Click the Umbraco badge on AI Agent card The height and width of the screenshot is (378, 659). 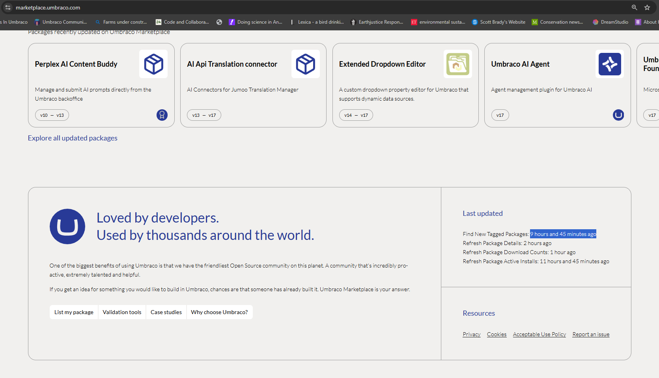[x=618, y=115]
